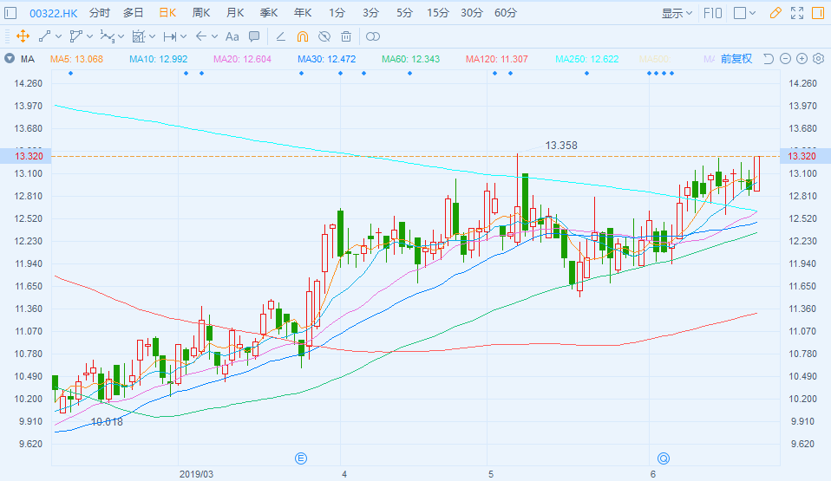
Task: Click the 前复权 adjustment button
Action: 736,59
